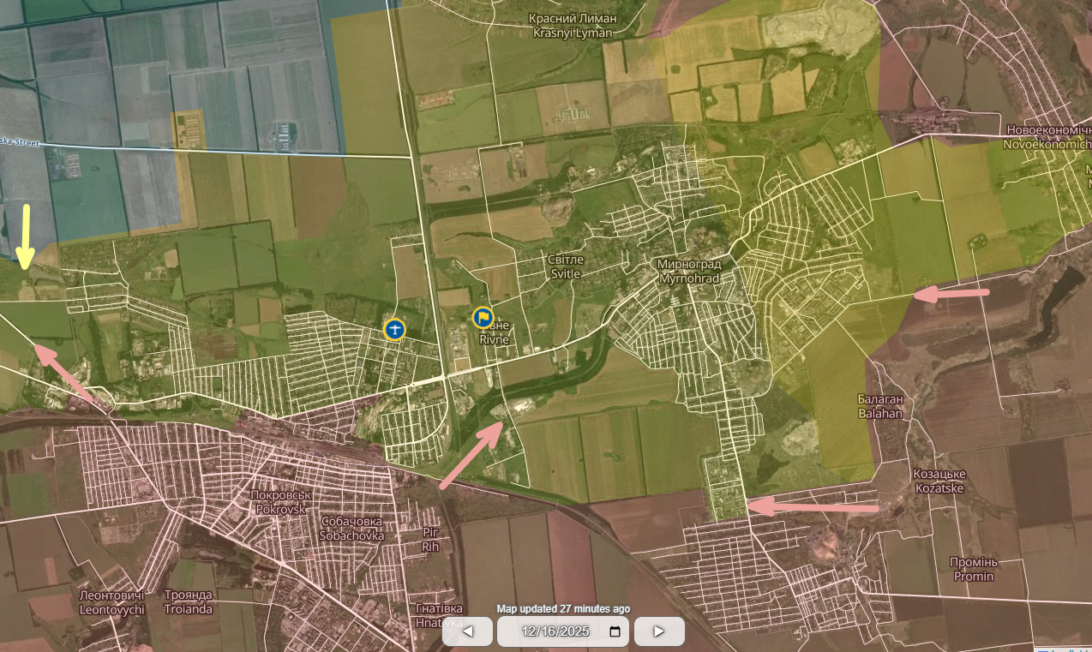Go to the previous map date
The height and width of the screenshot is (652, 1092).
467,631
